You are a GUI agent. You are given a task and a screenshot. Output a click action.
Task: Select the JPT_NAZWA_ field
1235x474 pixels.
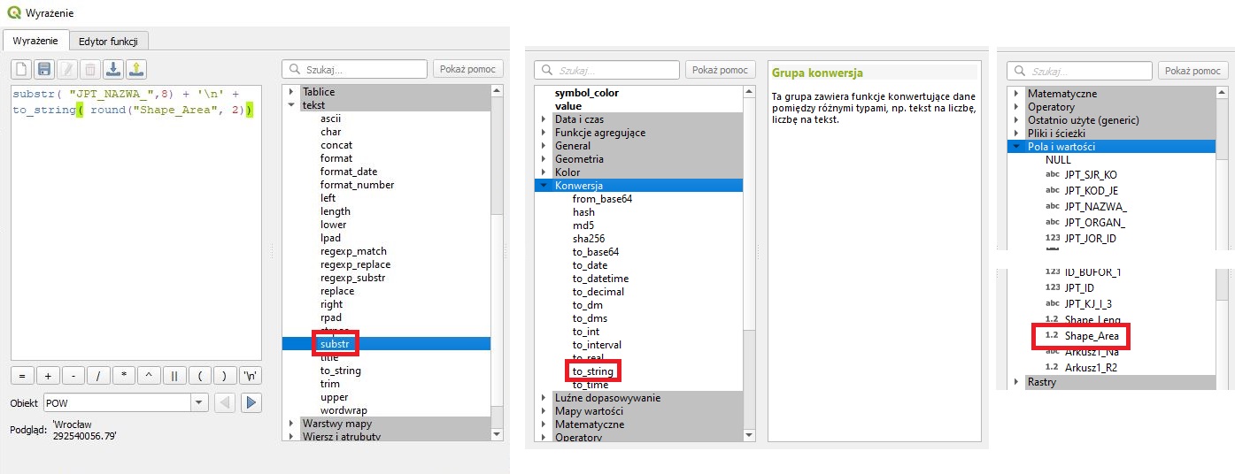point(1095,206)
